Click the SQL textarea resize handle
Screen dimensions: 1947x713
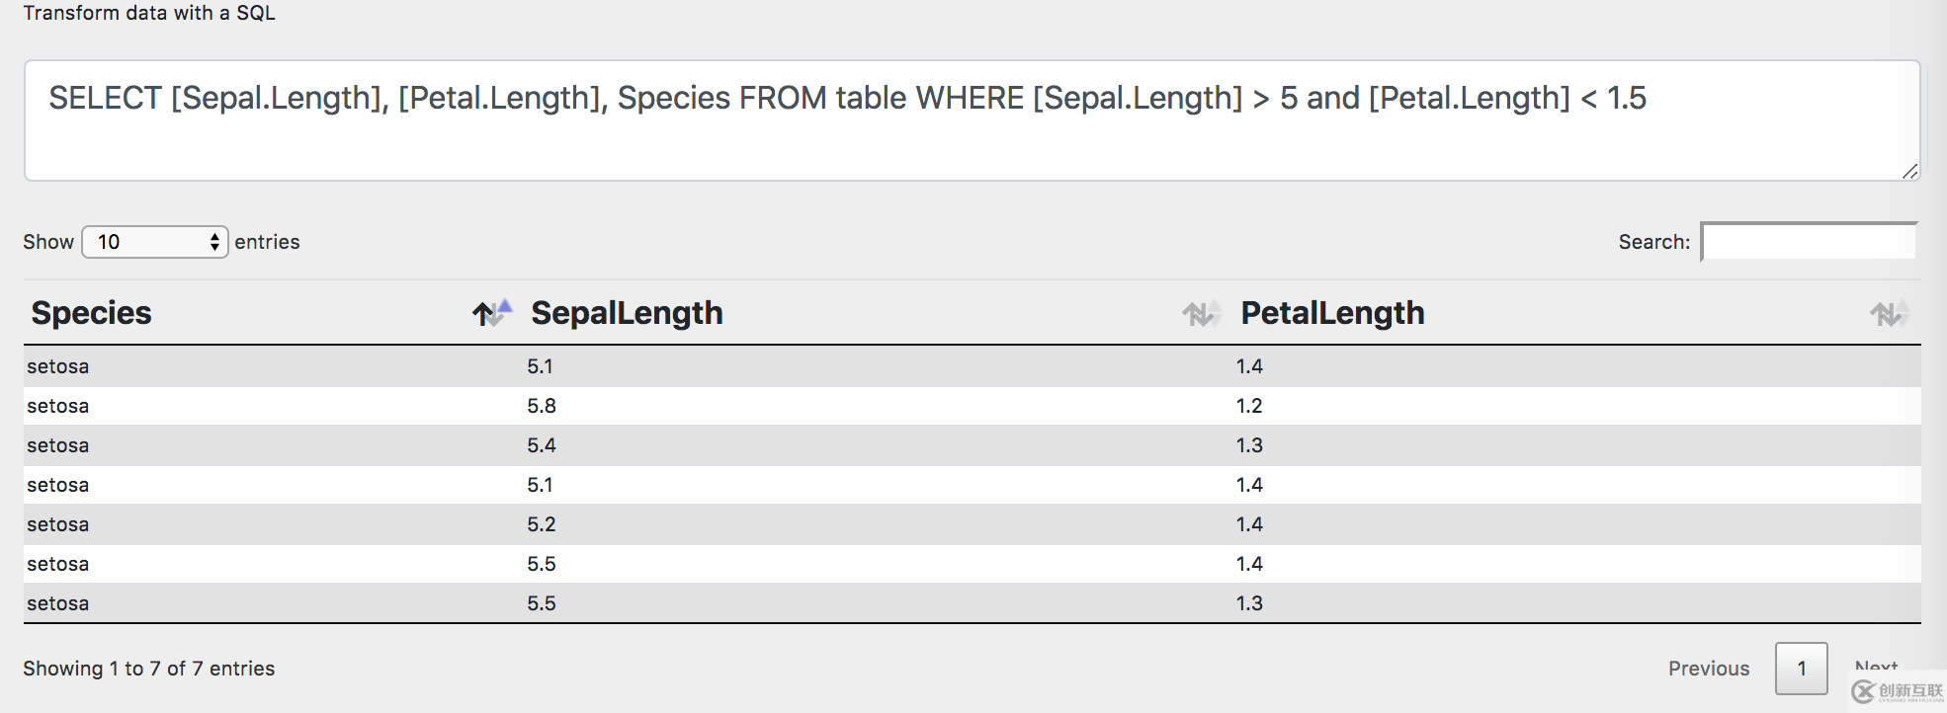coord(1909,171)
